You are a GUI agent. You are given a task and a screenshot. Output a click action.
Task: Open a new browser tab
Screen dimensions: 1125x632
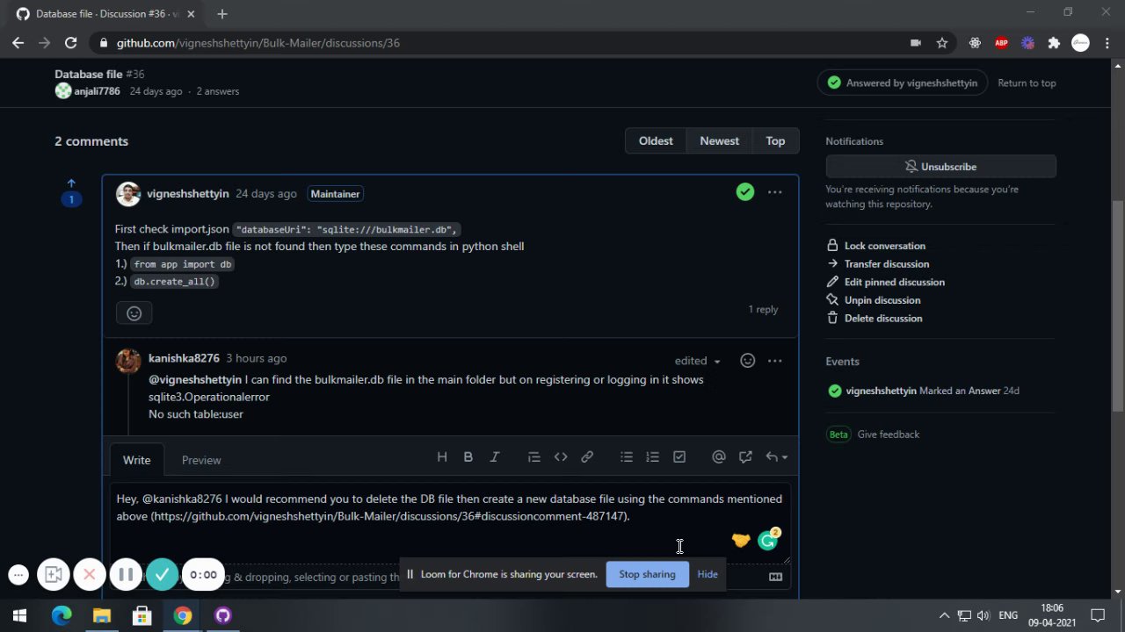pos(222,14)
